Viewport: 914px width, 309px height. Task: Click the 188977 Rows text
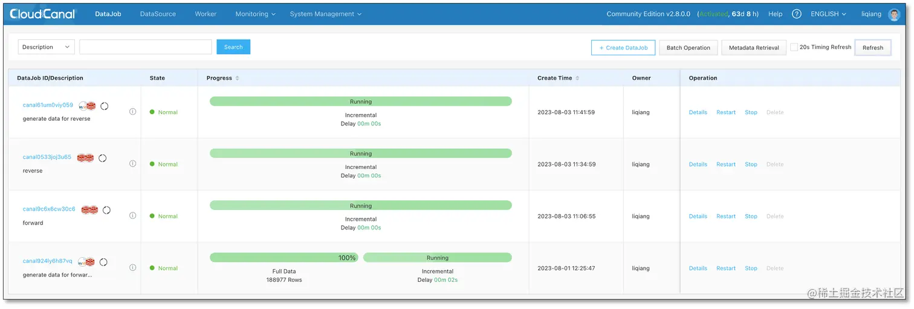(284, 280)
